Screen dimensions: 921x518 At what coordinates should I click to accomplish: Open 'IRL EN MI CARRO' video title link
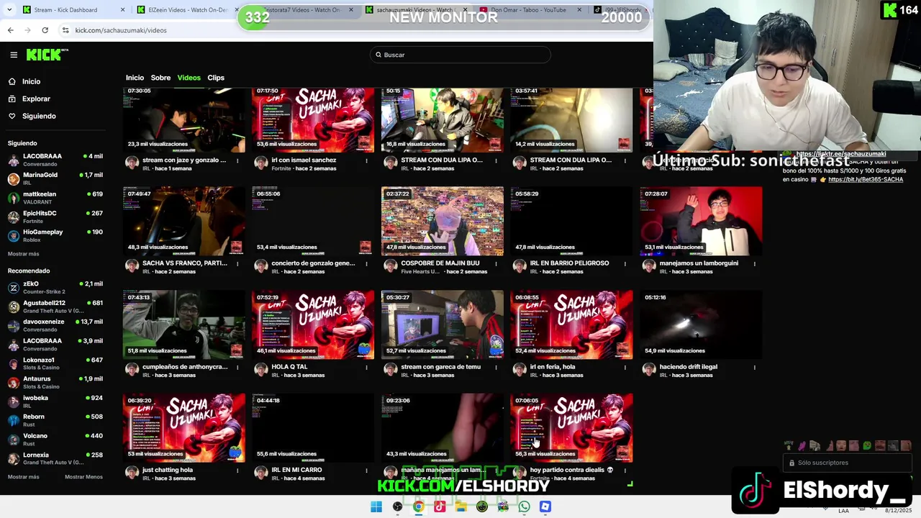click(296, 470)
